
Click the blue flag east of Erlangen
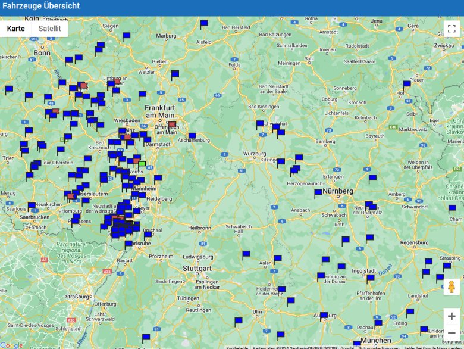pos(372,178)
